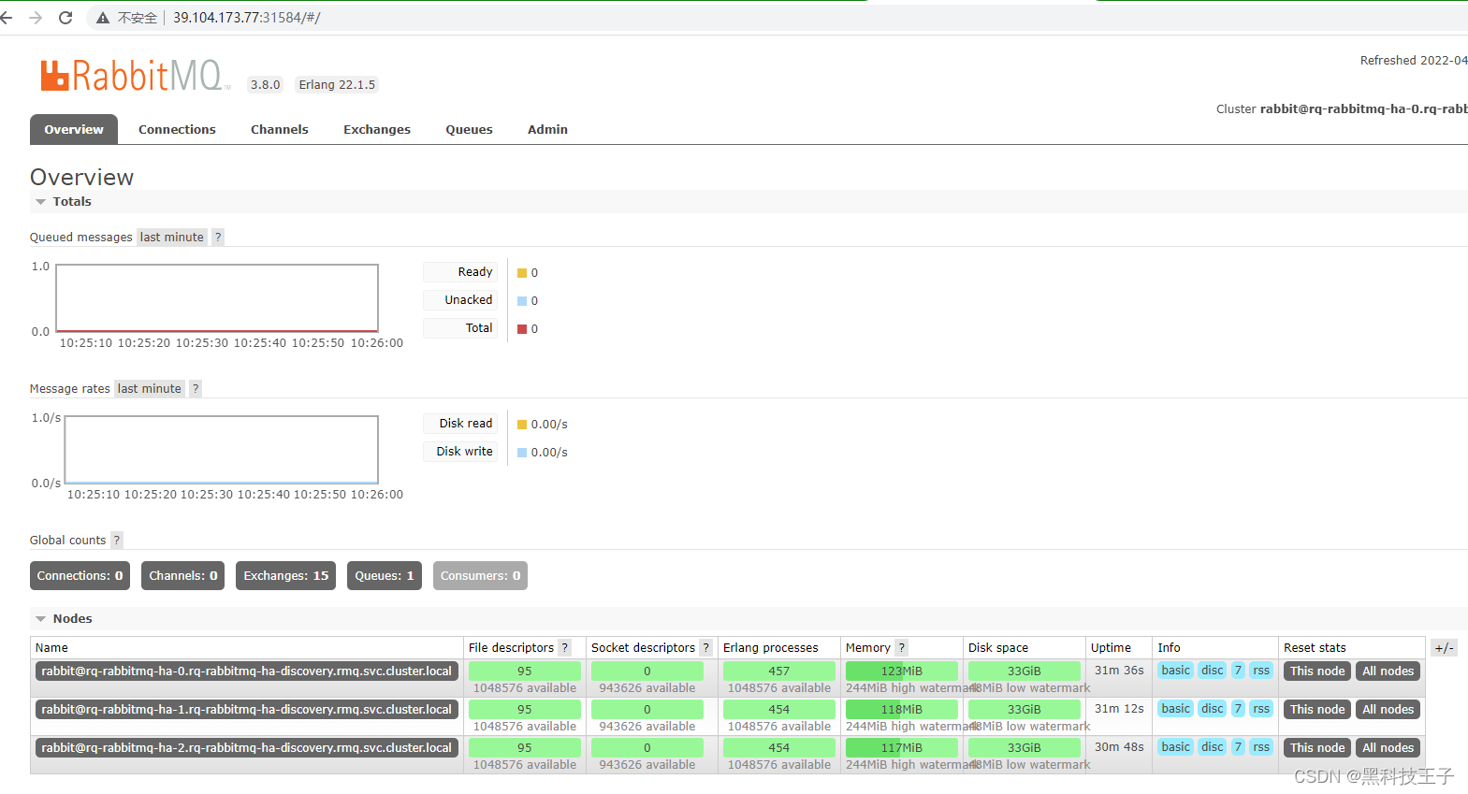This screenshot has width=1468, height=794.
Task: Click the Message rates chart
Action: click(x=222, y=450)
